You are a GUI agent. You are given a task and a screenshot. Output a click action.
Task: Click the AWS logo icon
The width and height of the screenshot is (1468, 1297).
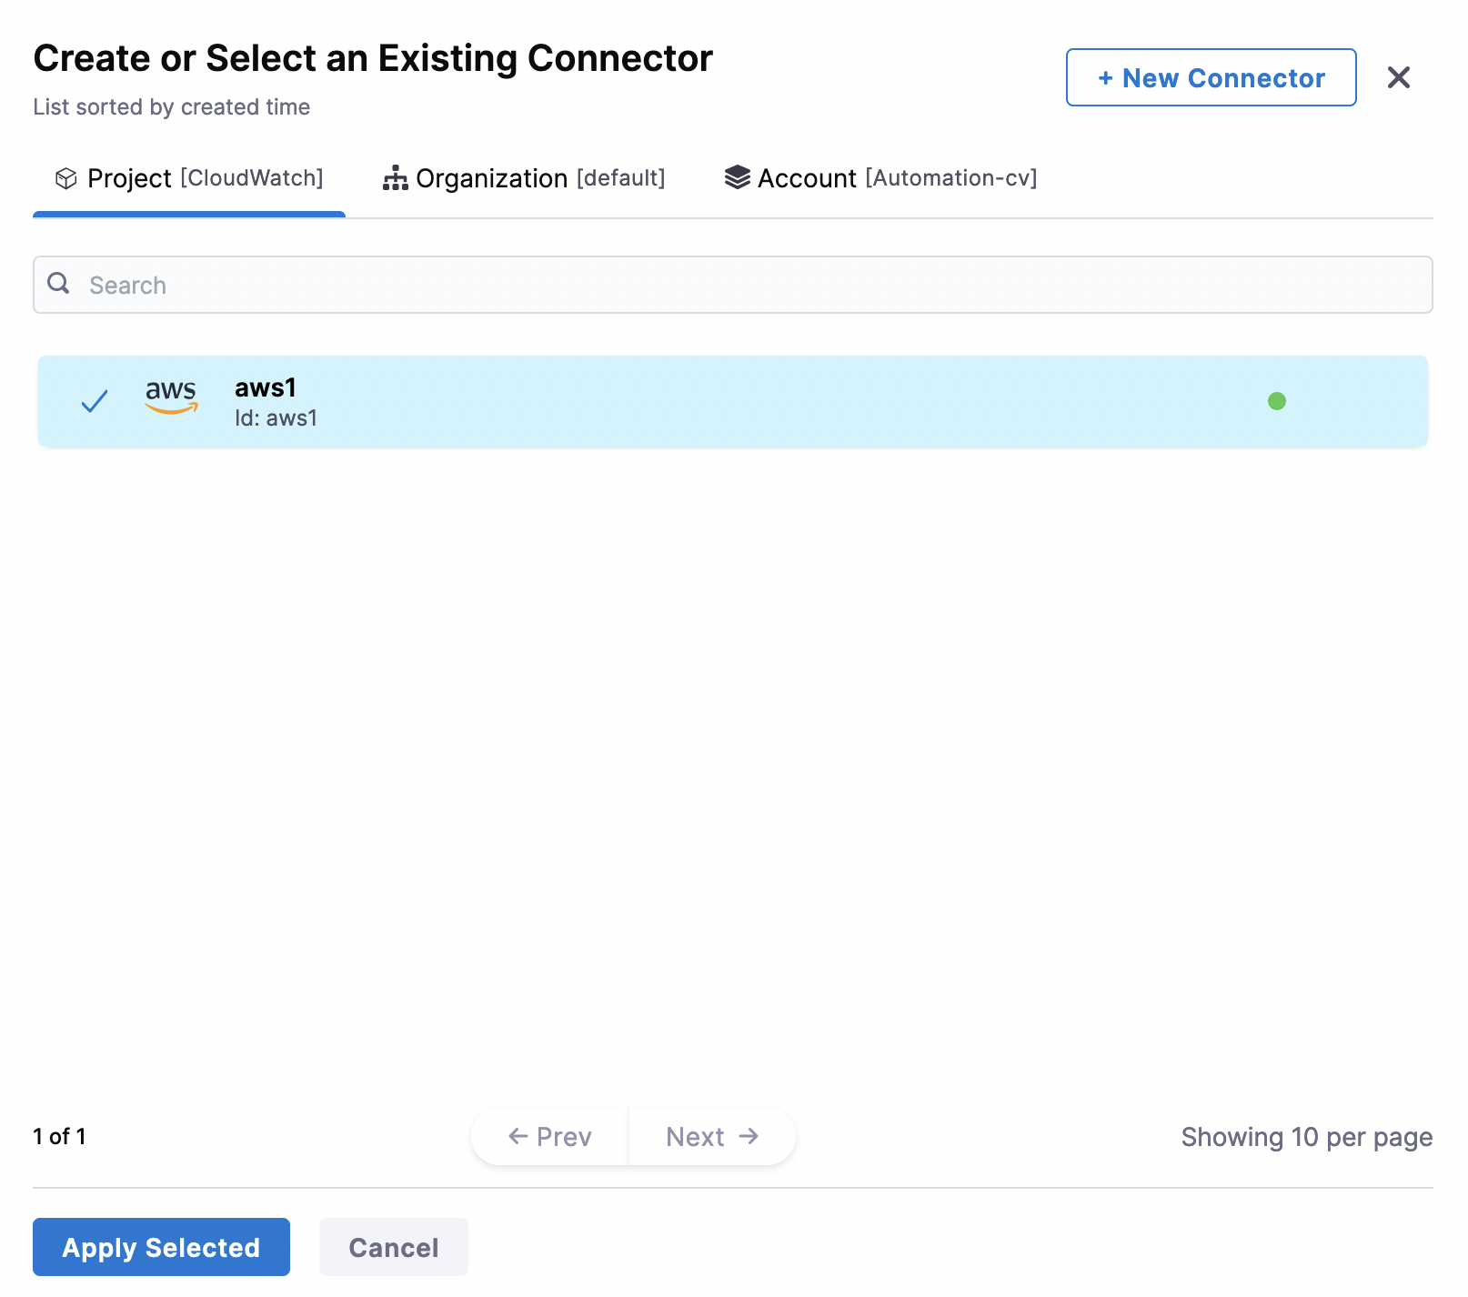pos(171,397)
